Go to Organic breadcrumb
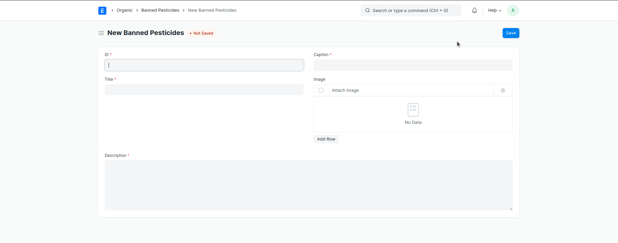Image resolution: width=618 pixels, height=243 pixels. 124,10
